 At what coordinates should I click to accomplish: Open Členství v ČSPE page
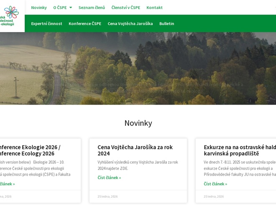[125, 8]
